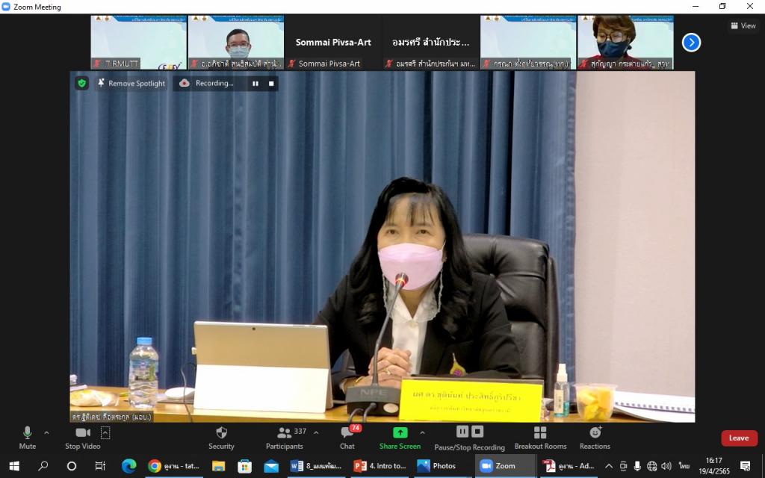Open Cortana circle icon
This screenshot has width=765, height=478.
72,466
